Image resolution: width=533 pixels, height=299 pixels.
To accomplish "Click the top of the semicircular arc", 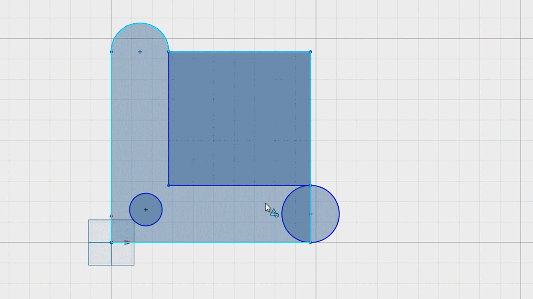I will coord(140,23).
